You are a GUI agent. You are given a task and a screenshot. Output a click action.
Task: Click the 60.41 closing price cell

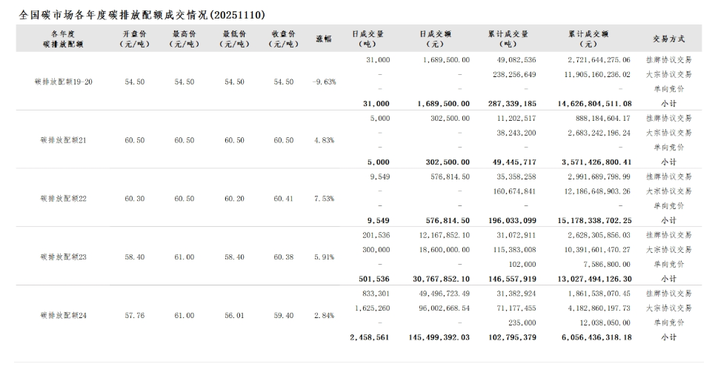(x=283, y=199)
